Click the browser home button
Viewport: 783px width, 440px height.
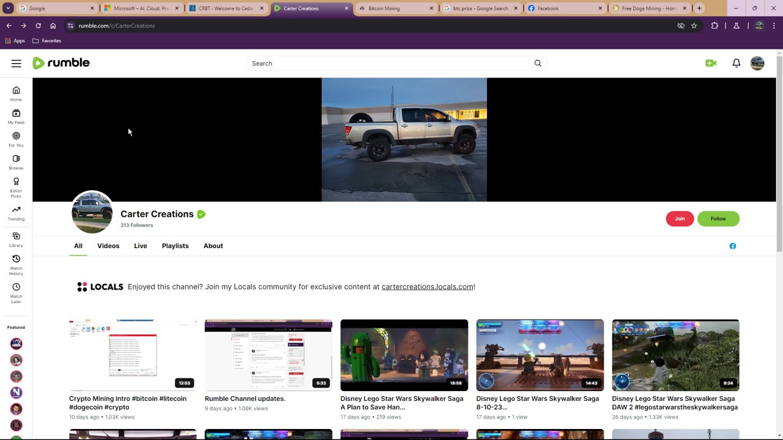53,26
